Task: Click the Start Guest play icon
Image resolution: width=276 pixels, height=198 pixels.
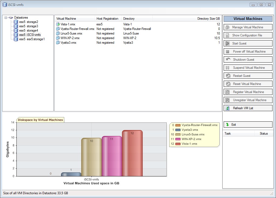Action: click(x=228, y=43)
